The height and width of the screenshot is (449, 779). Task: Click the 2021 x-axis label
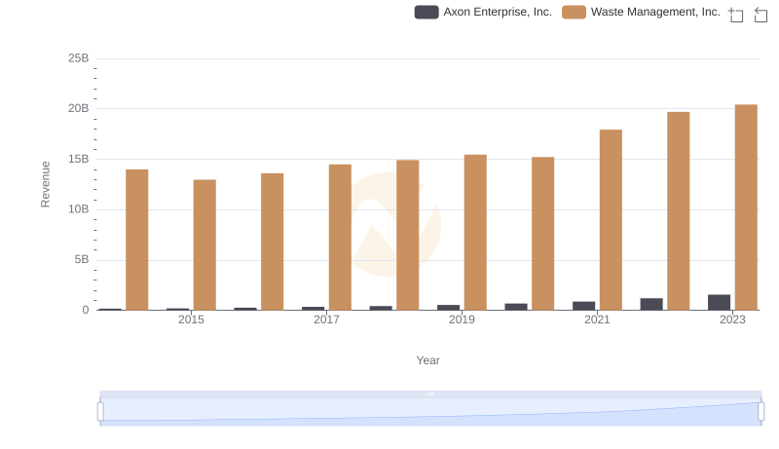[x=597, y=319]
